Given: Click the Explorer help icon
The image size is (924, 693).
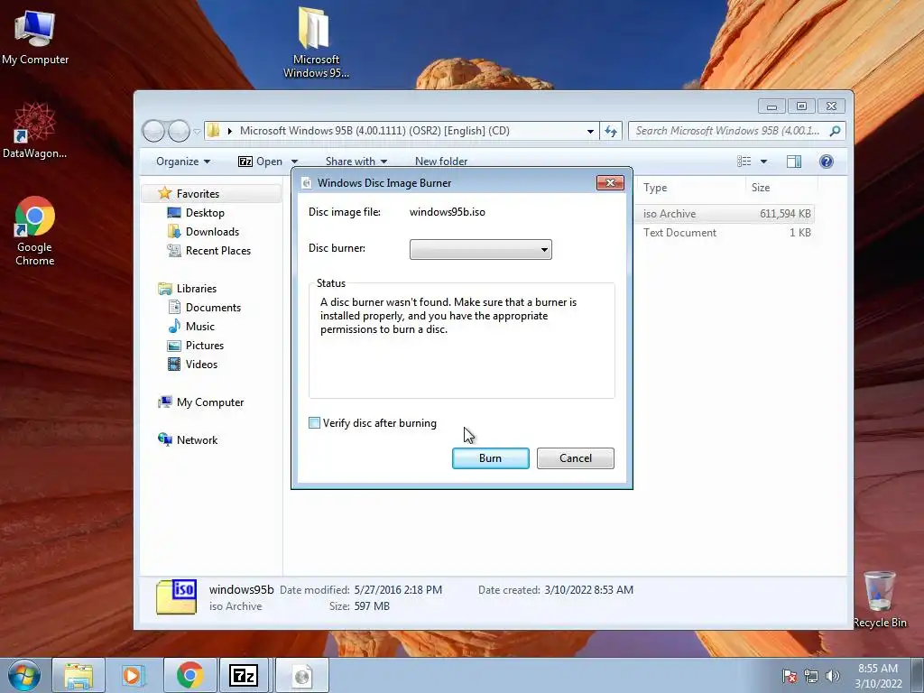Looking at the screenshot, I should [827, 162].
